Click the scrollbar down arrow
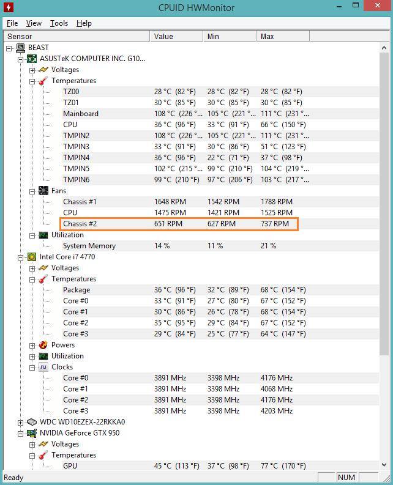The image size is (393, 485). 384,465
